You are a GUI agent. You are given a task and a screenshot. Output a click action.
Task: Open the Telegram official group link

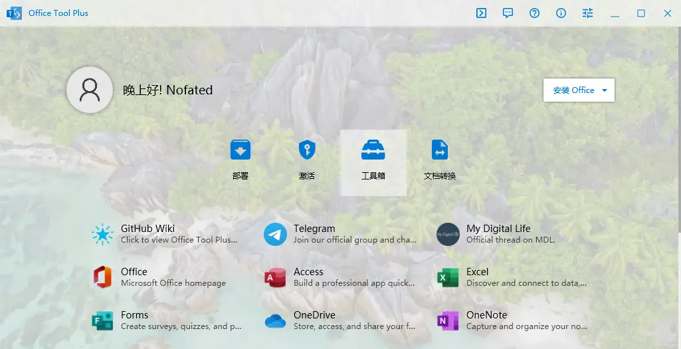click(339, 234)
